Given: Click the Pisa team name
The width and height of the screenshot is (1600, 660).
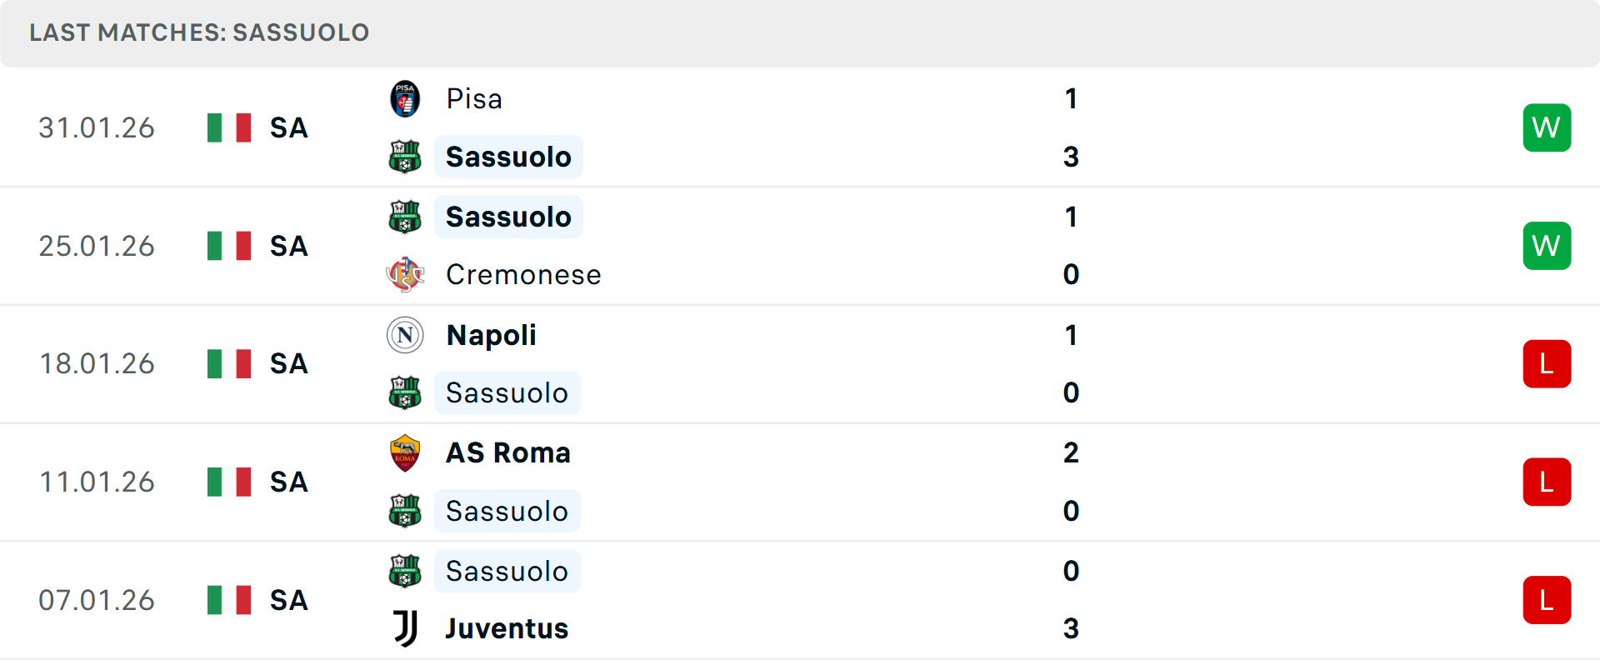Looking at the screenshot, I should click(x=474, y=99).
